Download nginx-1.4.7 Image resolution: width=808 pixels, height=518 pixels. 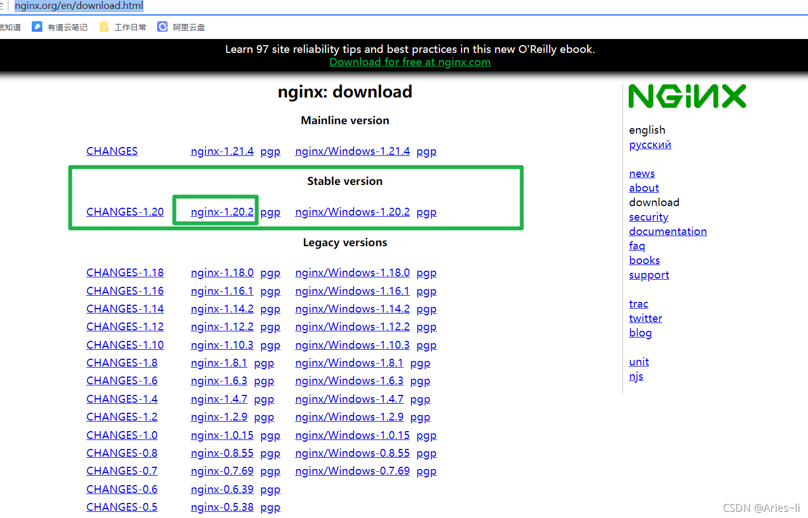pos(219,399)
